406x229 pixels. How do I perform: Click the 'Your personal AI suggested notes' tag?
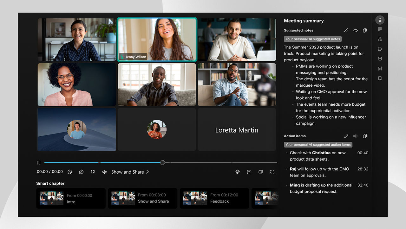pos(312,39)
